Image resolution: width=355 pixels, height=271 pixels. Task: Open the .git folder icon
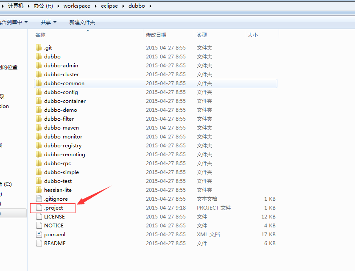tap(39, 47)
